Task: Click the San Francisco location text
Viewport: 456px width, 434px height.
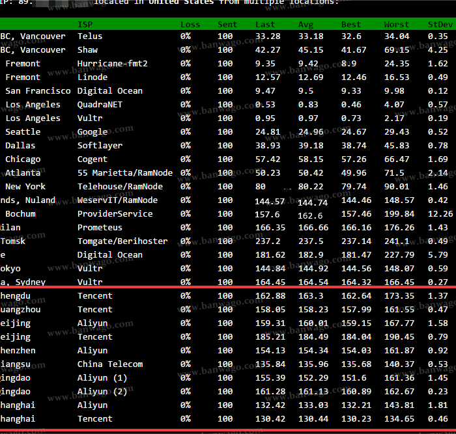Action: click(x=38, y=91)
